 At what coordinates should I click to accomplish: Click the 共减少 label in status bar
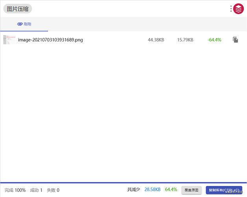point(133,190)
